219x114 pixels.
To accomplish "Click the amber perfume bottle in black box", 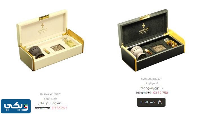I will [170, 43].
